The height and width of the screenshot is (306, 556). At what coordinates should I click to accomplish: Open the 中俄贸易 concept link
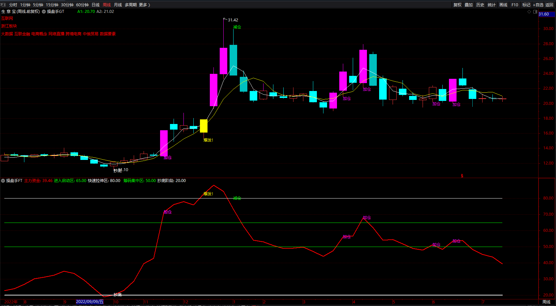91,34
